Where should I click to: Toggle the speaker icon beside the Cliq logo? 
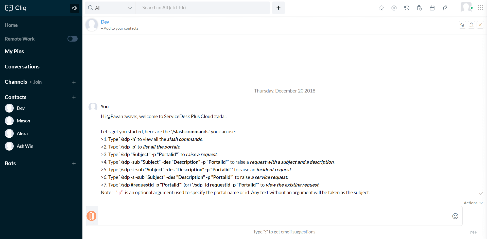point(75,8)
